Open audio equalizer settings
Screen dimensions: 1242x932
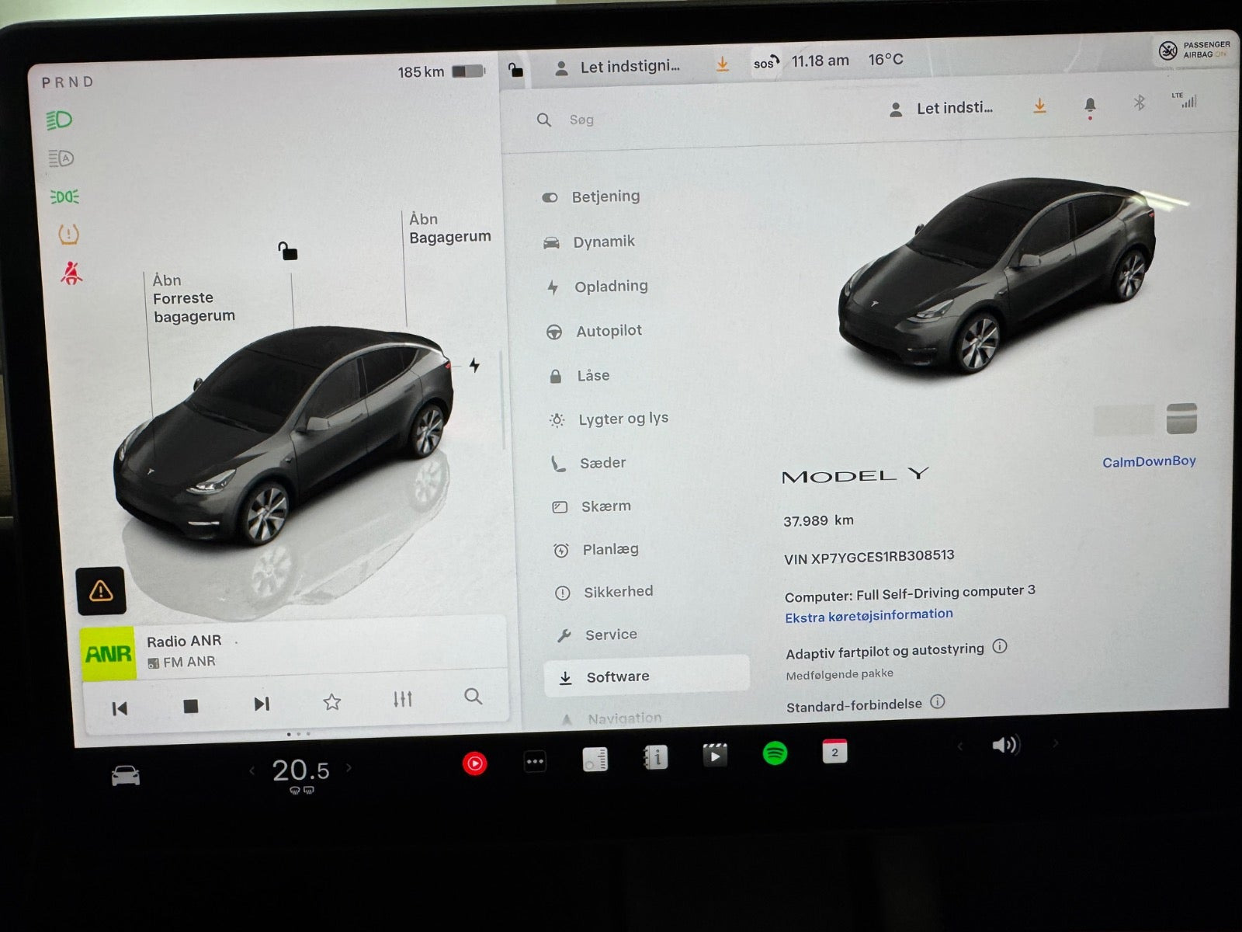(x=402, y=699)
